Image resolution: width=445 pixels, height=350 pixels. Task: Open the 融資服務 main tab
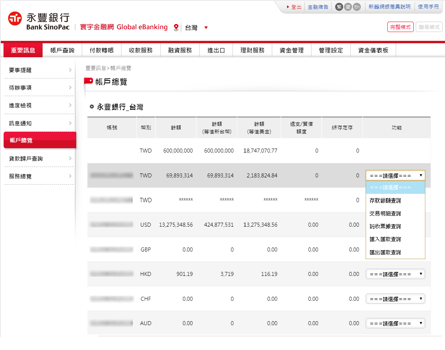tap(180, 50)
